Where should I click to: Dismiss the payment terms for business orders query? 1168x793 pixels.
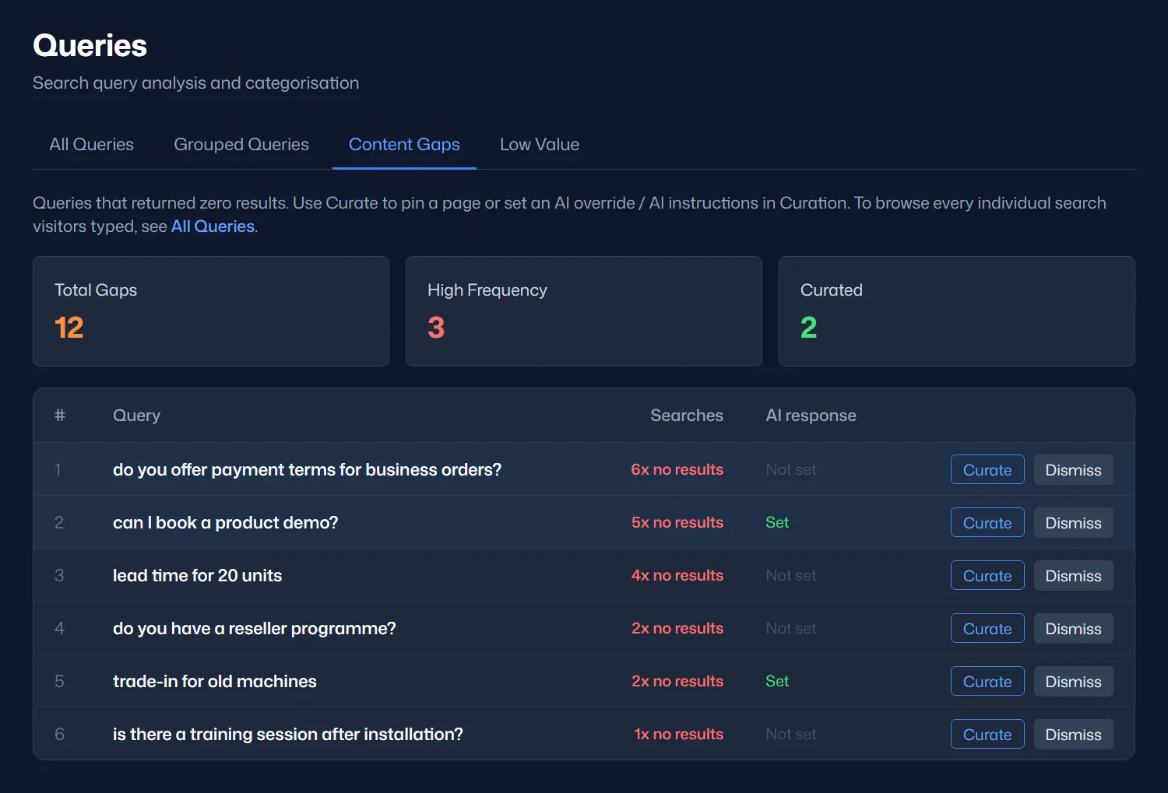pos(1073,469)
